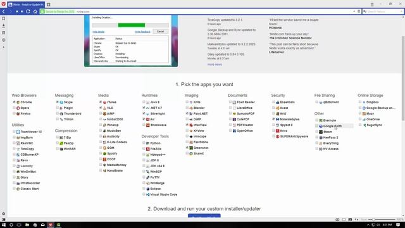
Task: Click the bookmark icon in address bar
Action: tap(359, 11)
